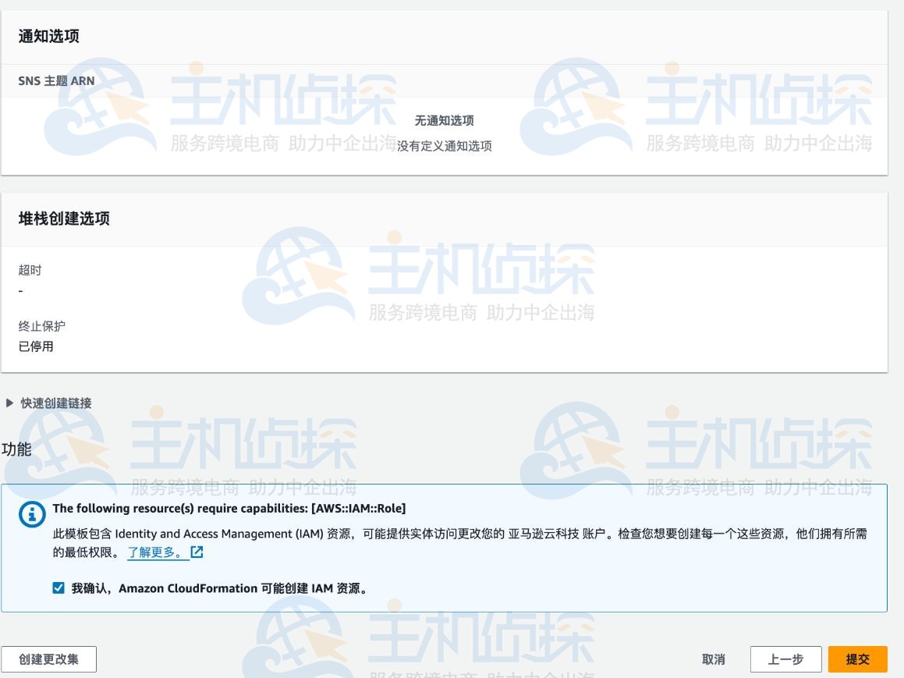Image resolution: width=904 pixels, height=678 pixels.
Task: Toggle the 我确认 IAM resources checkbox
Action: tap(58, 587)
